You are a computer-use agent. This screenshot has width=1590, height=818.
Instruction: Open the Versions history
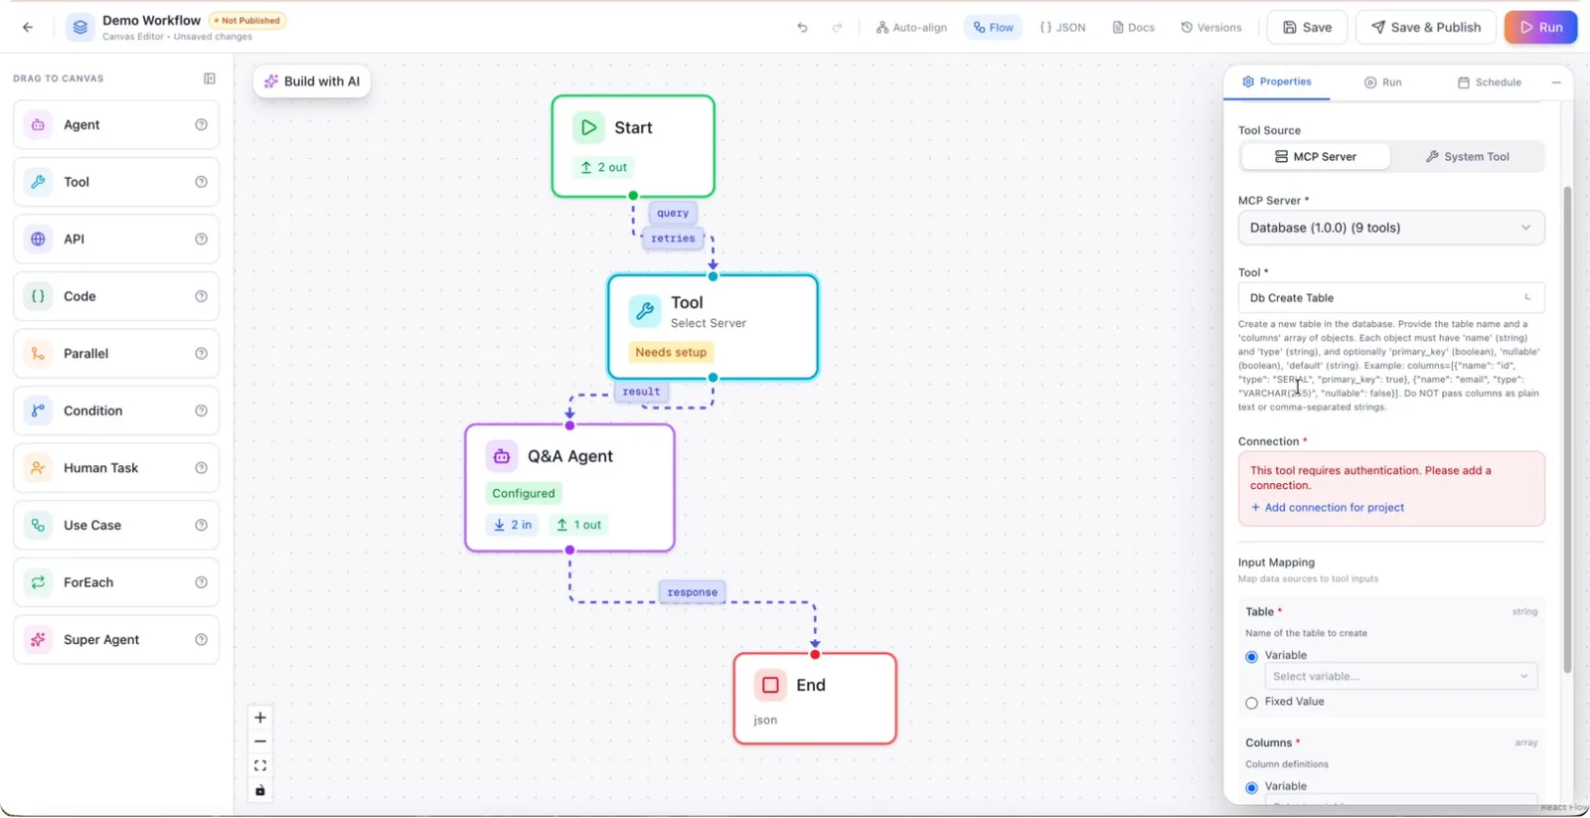tap(1211, 28)
